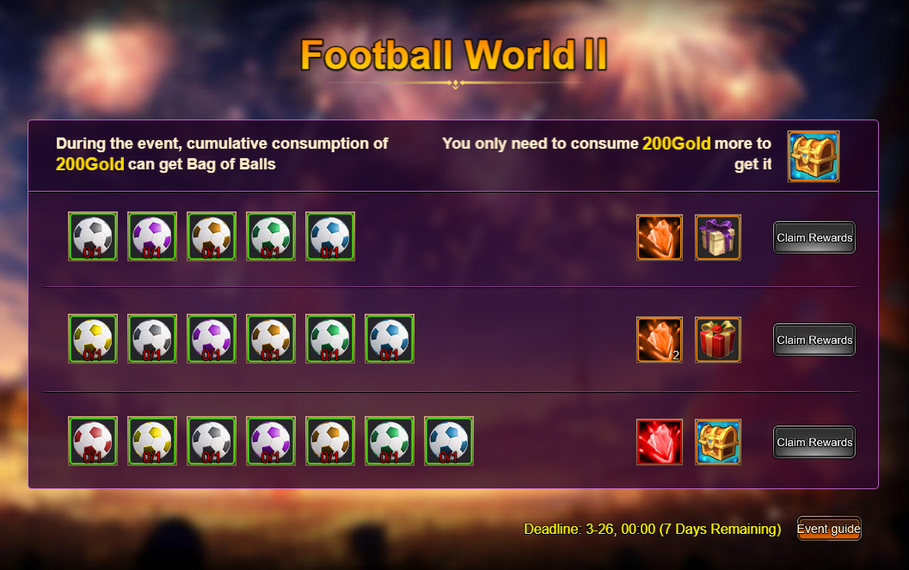Click the Bag of Balls treasure chest icon
Image resolution: width=909 pixels, height=570 pixels.
click(x=813, y=156)
